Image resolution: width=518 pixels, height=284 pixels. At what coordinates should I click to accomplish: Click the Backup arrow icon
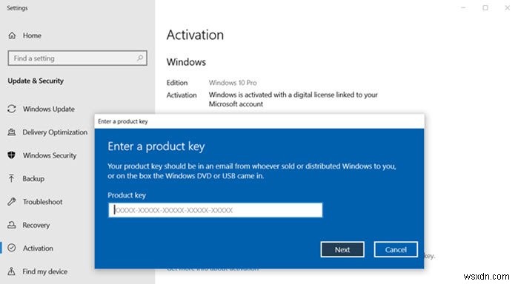coord(12,178)
